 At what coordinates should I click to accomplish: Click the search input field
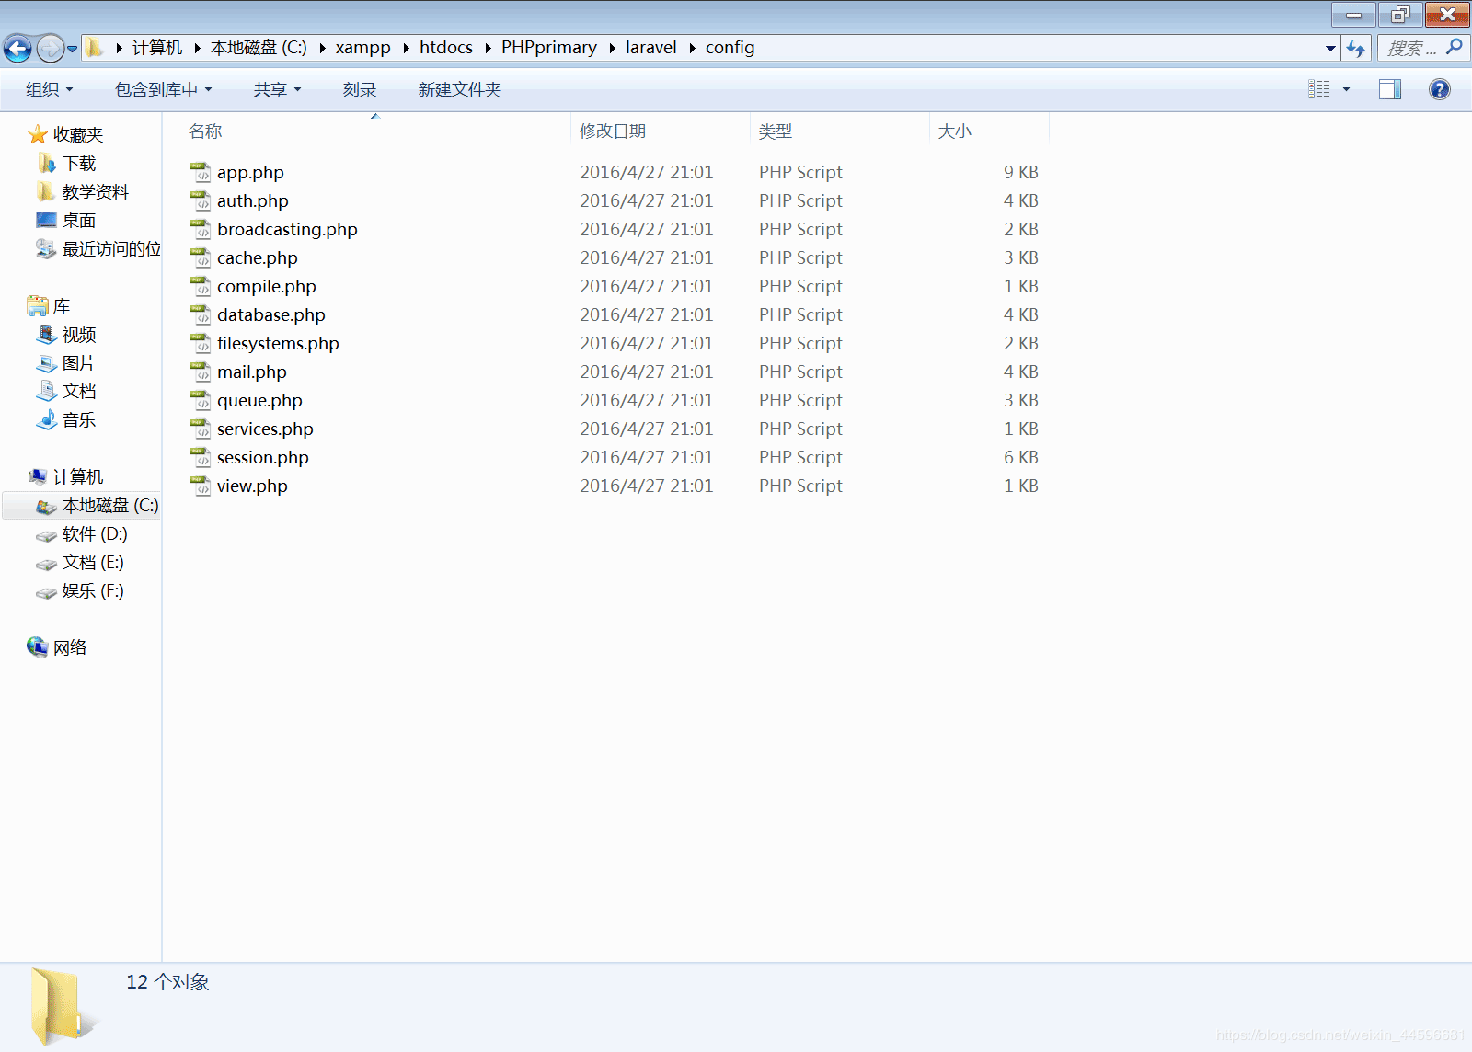[x=1410, y=48]
